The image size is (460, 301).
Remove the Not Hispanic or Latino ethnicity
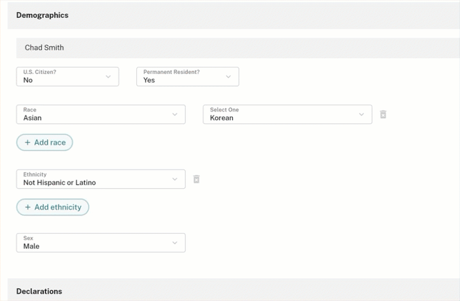(197, 179)
